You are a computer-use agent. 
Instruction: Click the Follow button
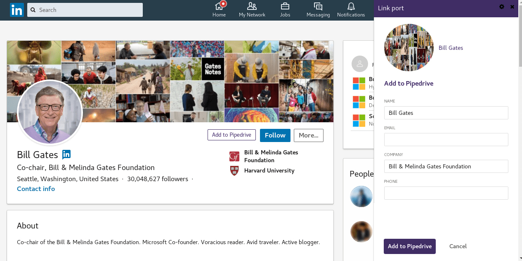pyautogui.click(x=275, y=135)
